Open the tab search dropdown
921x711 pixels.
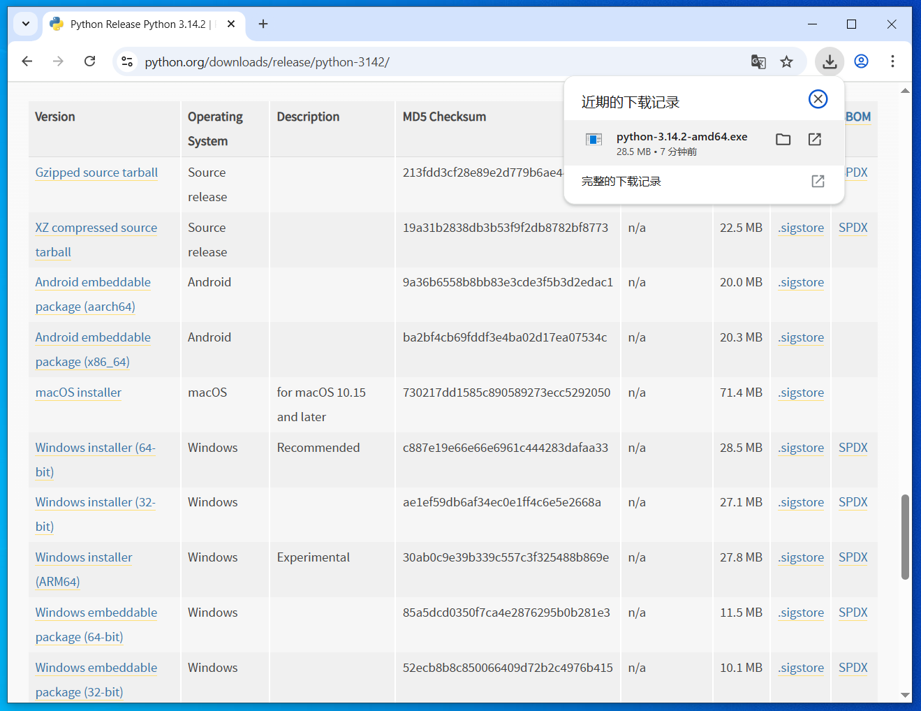coord(26,24)
